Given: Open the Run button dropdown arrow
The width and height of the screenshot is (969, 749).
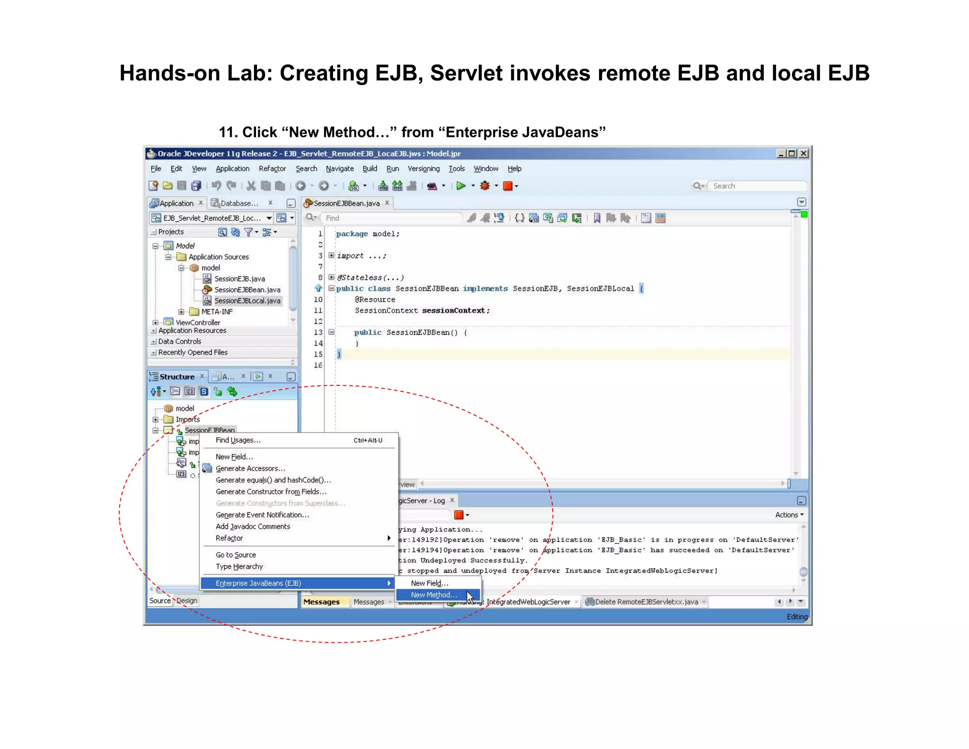Looking at the screenshot, I should point(473,186).
